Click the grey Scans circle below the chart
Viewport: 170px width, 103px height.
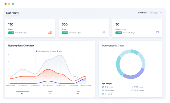[x=50, y=93]
